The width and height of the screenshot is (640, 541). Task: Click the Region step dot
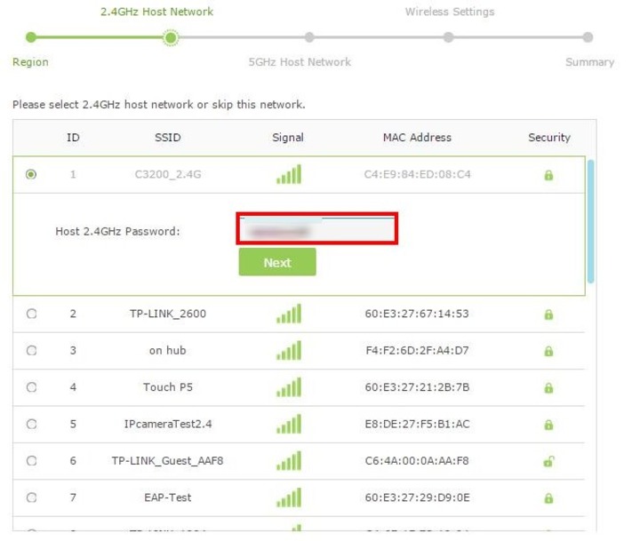30,37
